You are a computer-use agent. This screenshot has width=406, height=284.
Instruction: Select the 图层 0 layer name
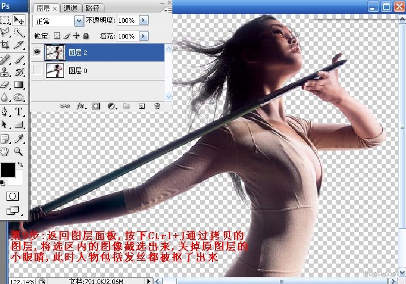tap(78, 71)
